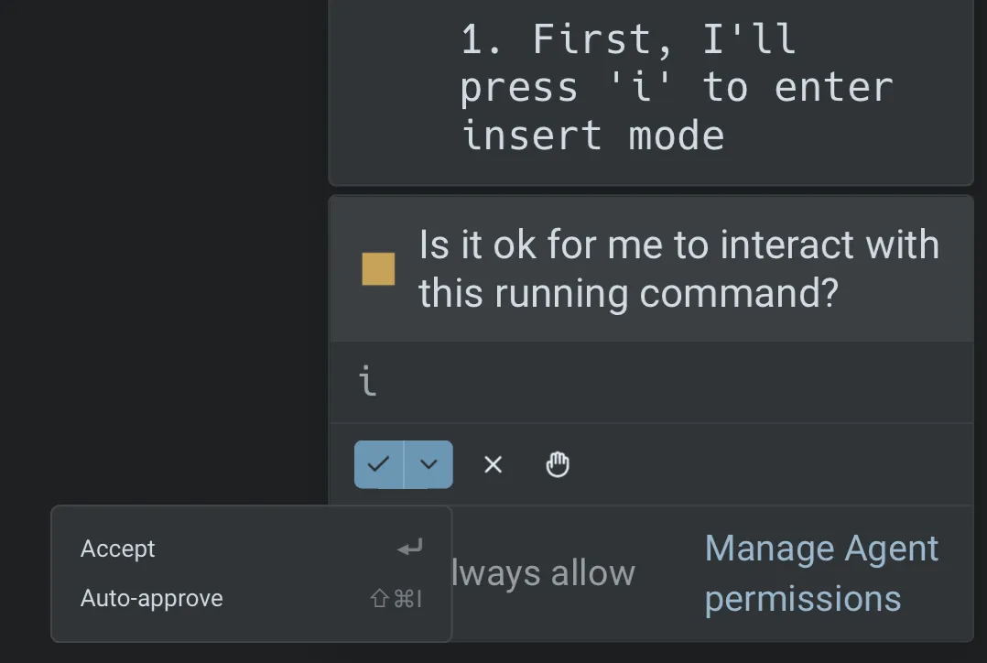Open Manage Agent permissions
The height and width of the screenshot is (663, 987).
pos(820,572)
